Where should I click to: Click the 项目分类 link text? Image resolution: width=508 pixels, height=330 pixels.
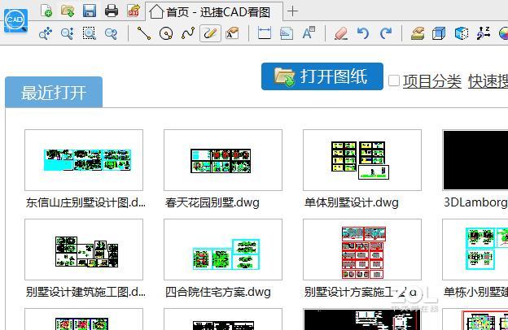[431, 81]
